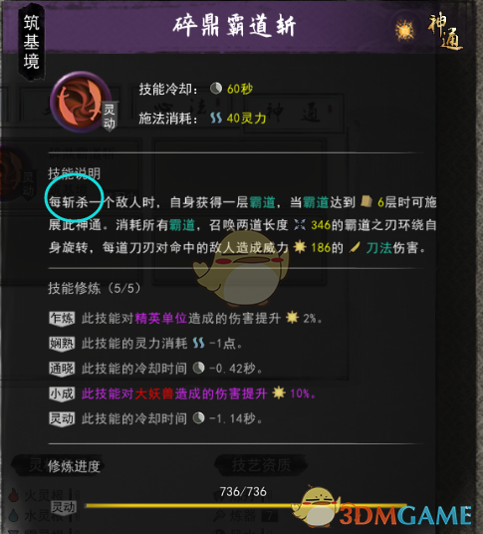Click the orange burst icon beside 神通

pos(404,30)
